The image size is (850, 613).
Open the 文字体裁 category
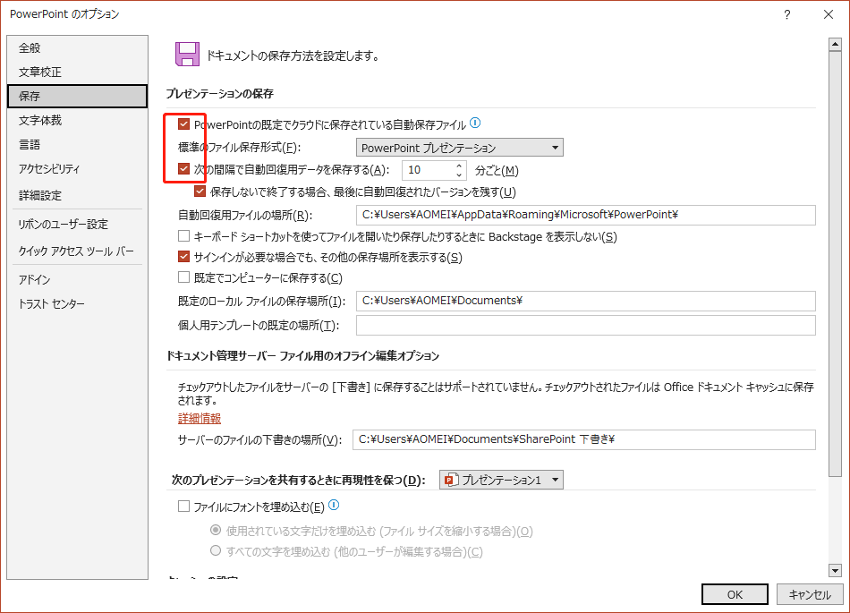77,120
